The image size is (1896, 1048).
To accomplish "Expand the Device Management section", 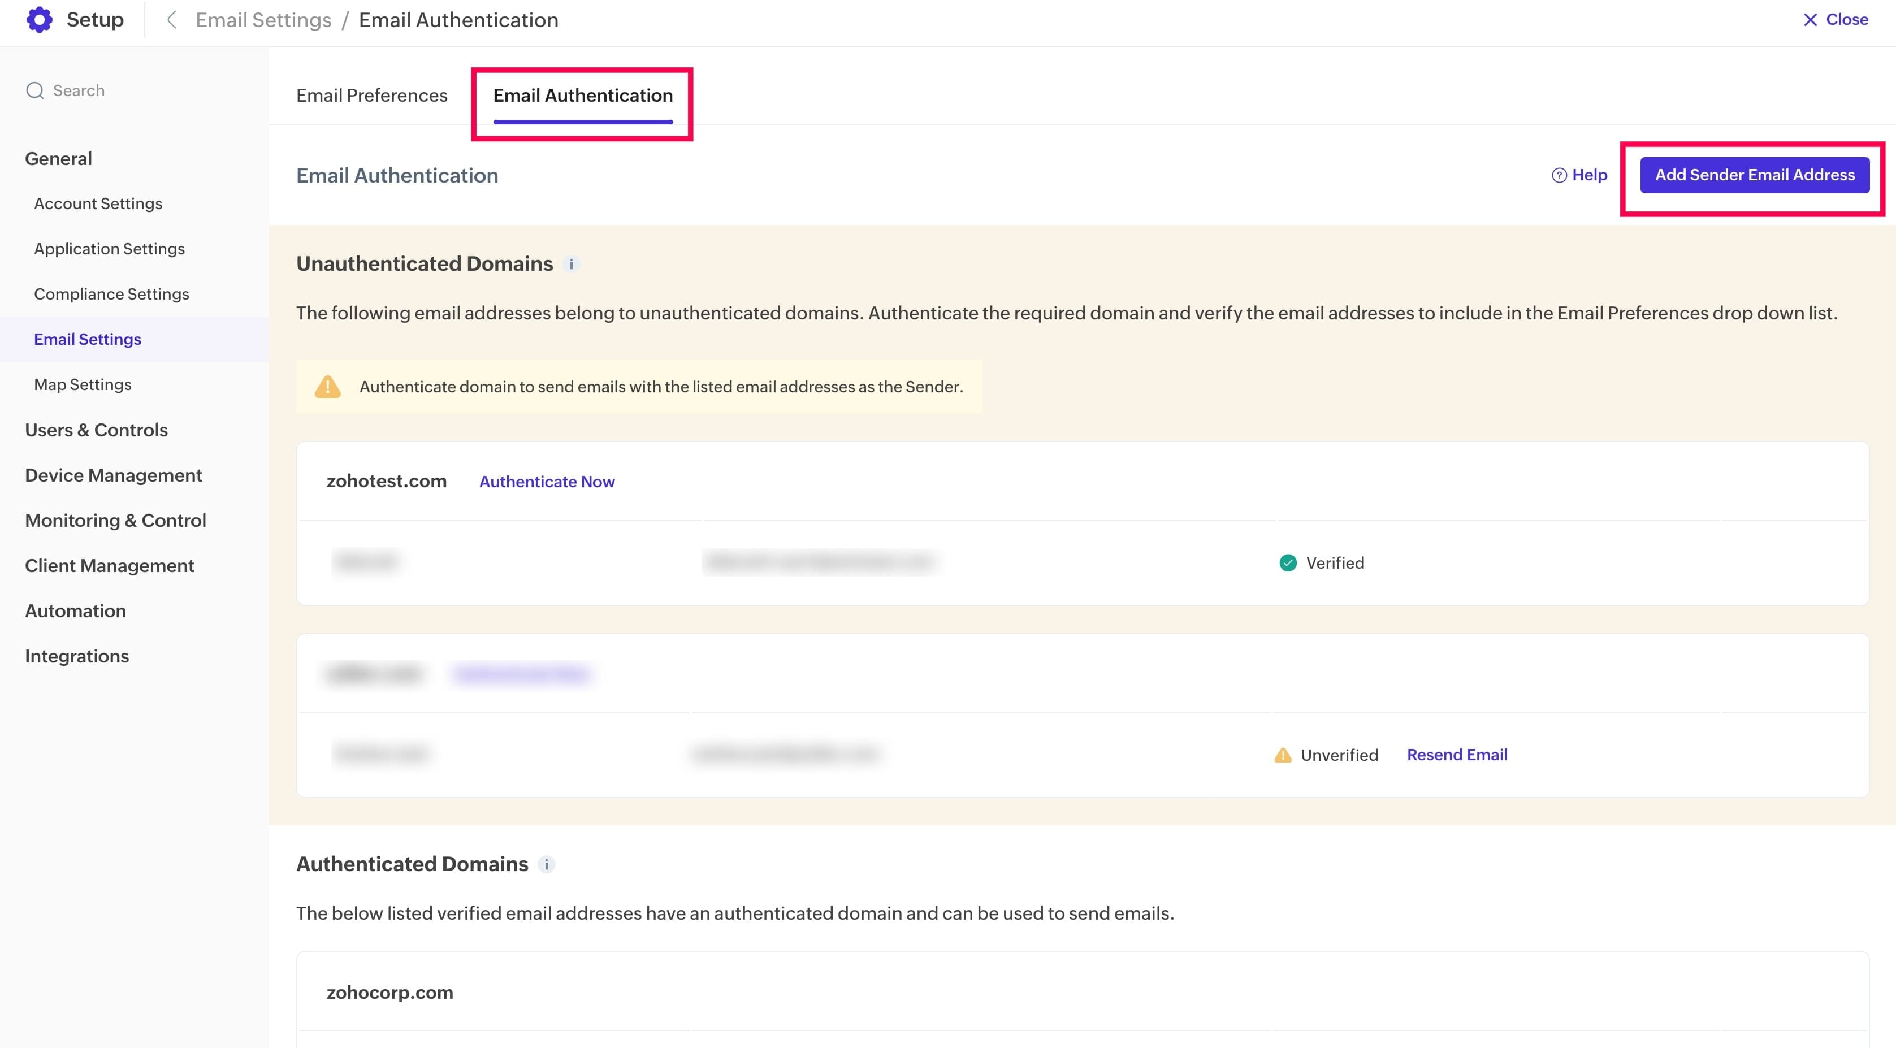I will (x=114, y=475).
